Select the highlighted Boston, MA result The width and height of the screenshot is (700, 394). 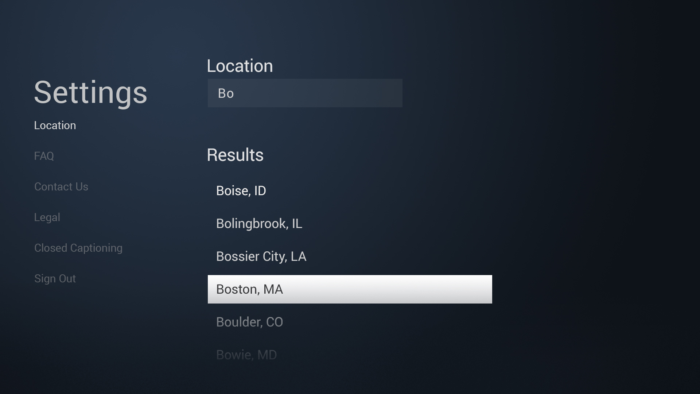coord(350,289)
